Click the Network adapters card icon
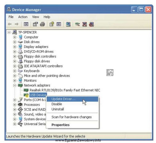This screenshot has width=156, height=143. 20,85
